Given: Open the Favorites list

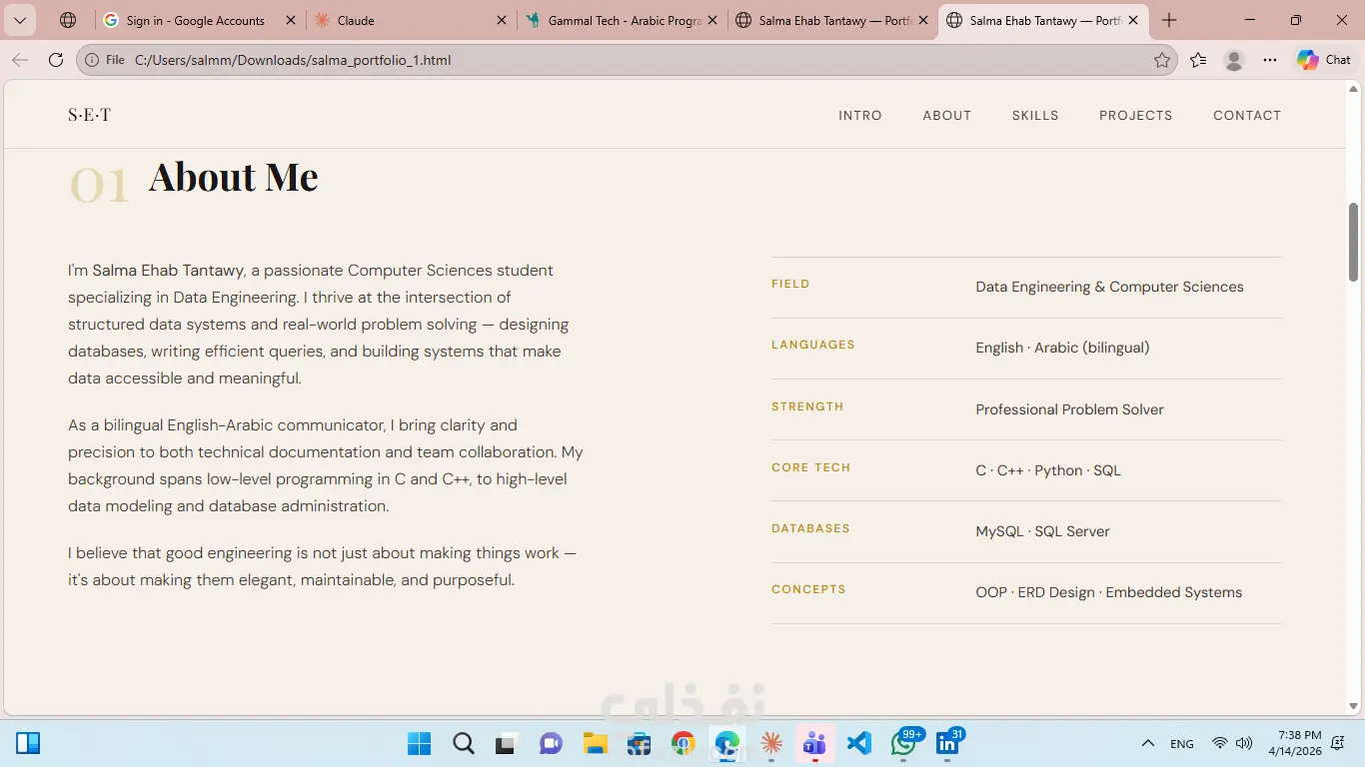Looking at the screenshot, I should pos(1198,60).
